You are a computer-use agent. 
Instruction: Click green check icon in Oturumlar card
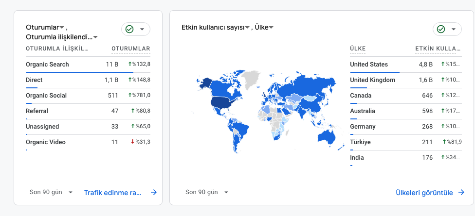coord(129,29)
